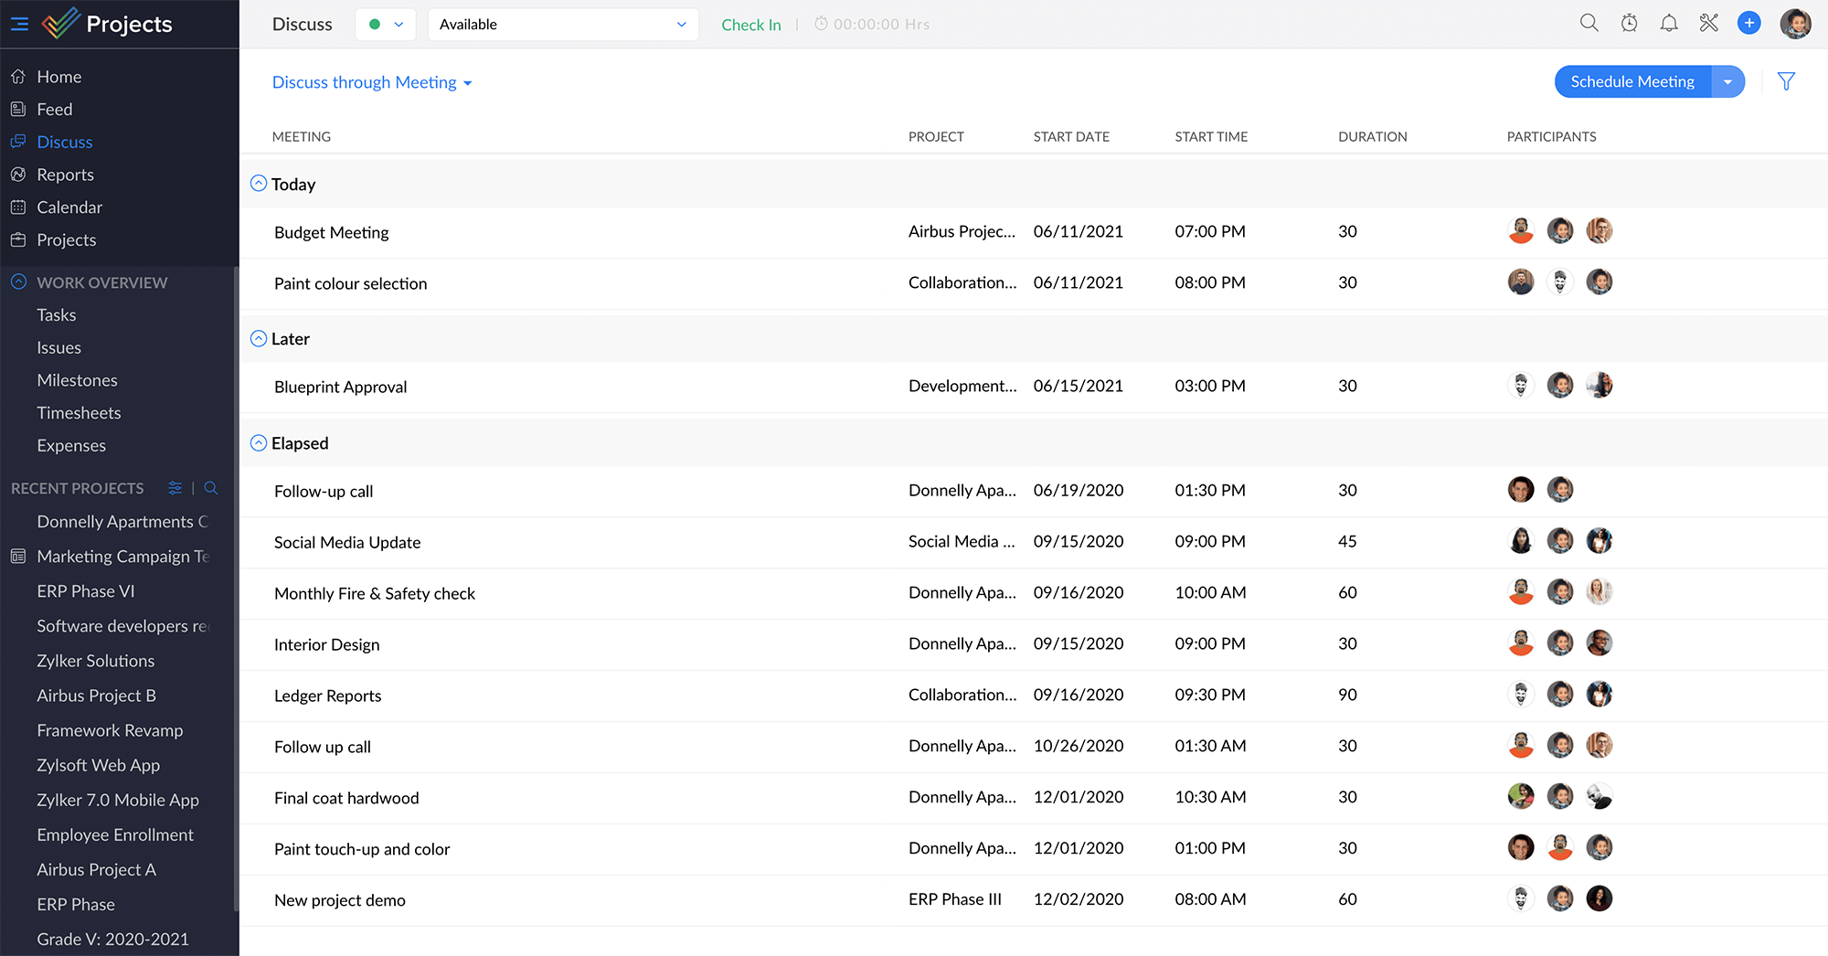Open the Budget Meeting row
Viewport: 1828px width, 956px height.
tap(332, 232)
